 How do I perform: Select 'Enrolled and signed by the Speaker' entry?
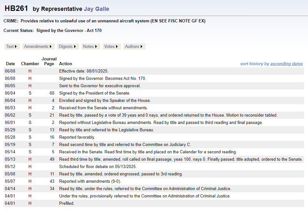(105, 100)
